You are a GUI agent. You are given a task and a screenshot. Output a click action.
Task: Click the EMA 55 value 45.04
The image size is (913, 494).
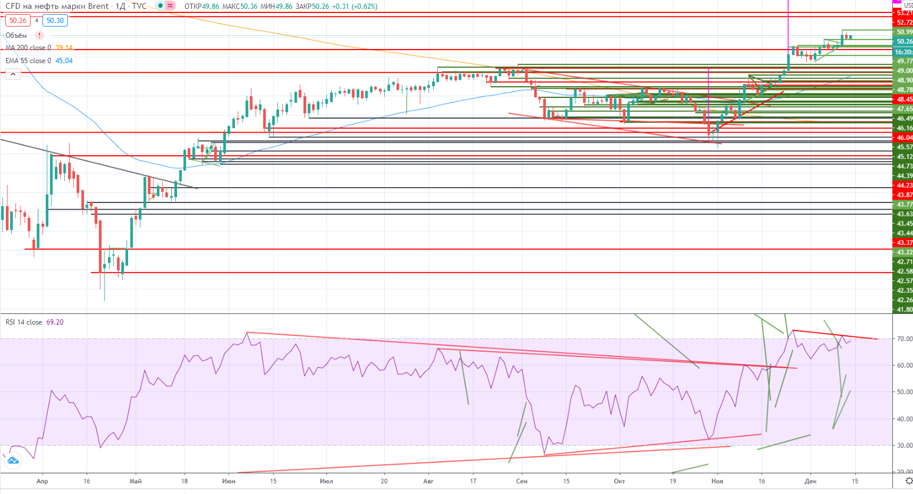click(64, 61)
